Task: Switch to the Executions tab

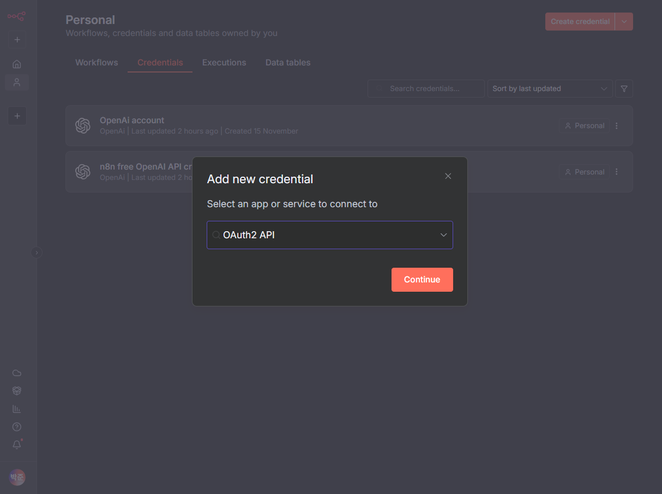Action: click(x=224, y=63)
